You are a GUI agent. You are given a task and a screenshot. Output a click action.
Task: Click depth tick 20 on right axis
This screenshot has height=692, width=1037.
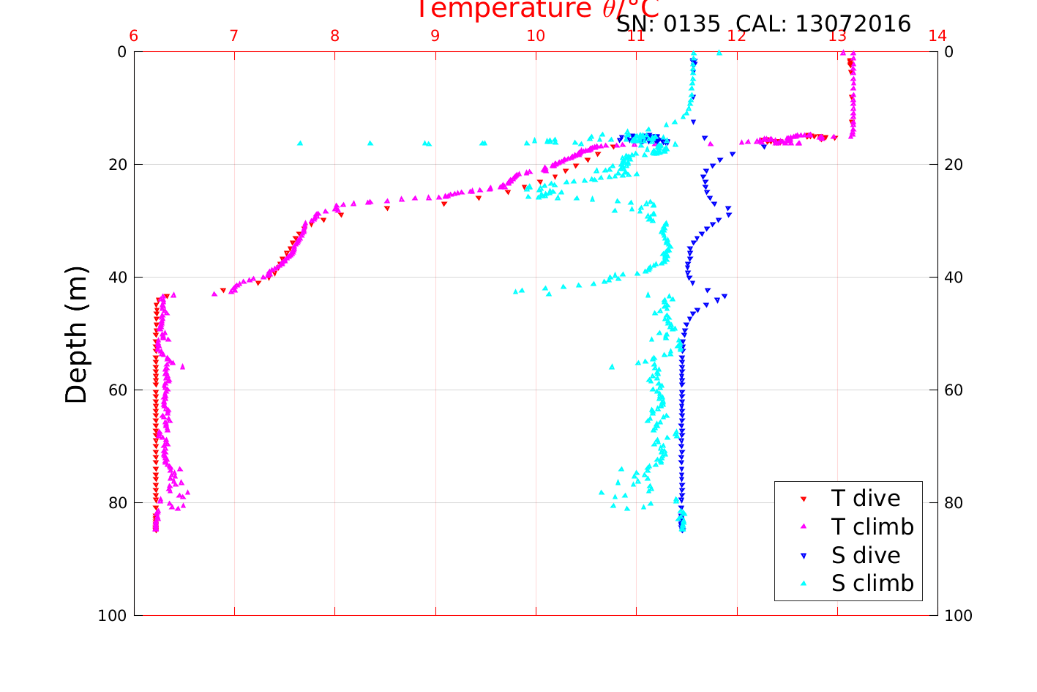tap(954, 165)
